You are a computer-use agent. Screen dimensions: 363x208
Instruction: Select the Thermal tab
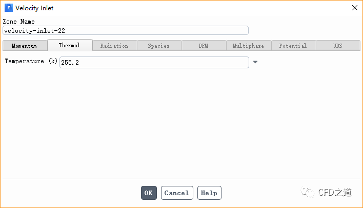click(x=70, y=45)
